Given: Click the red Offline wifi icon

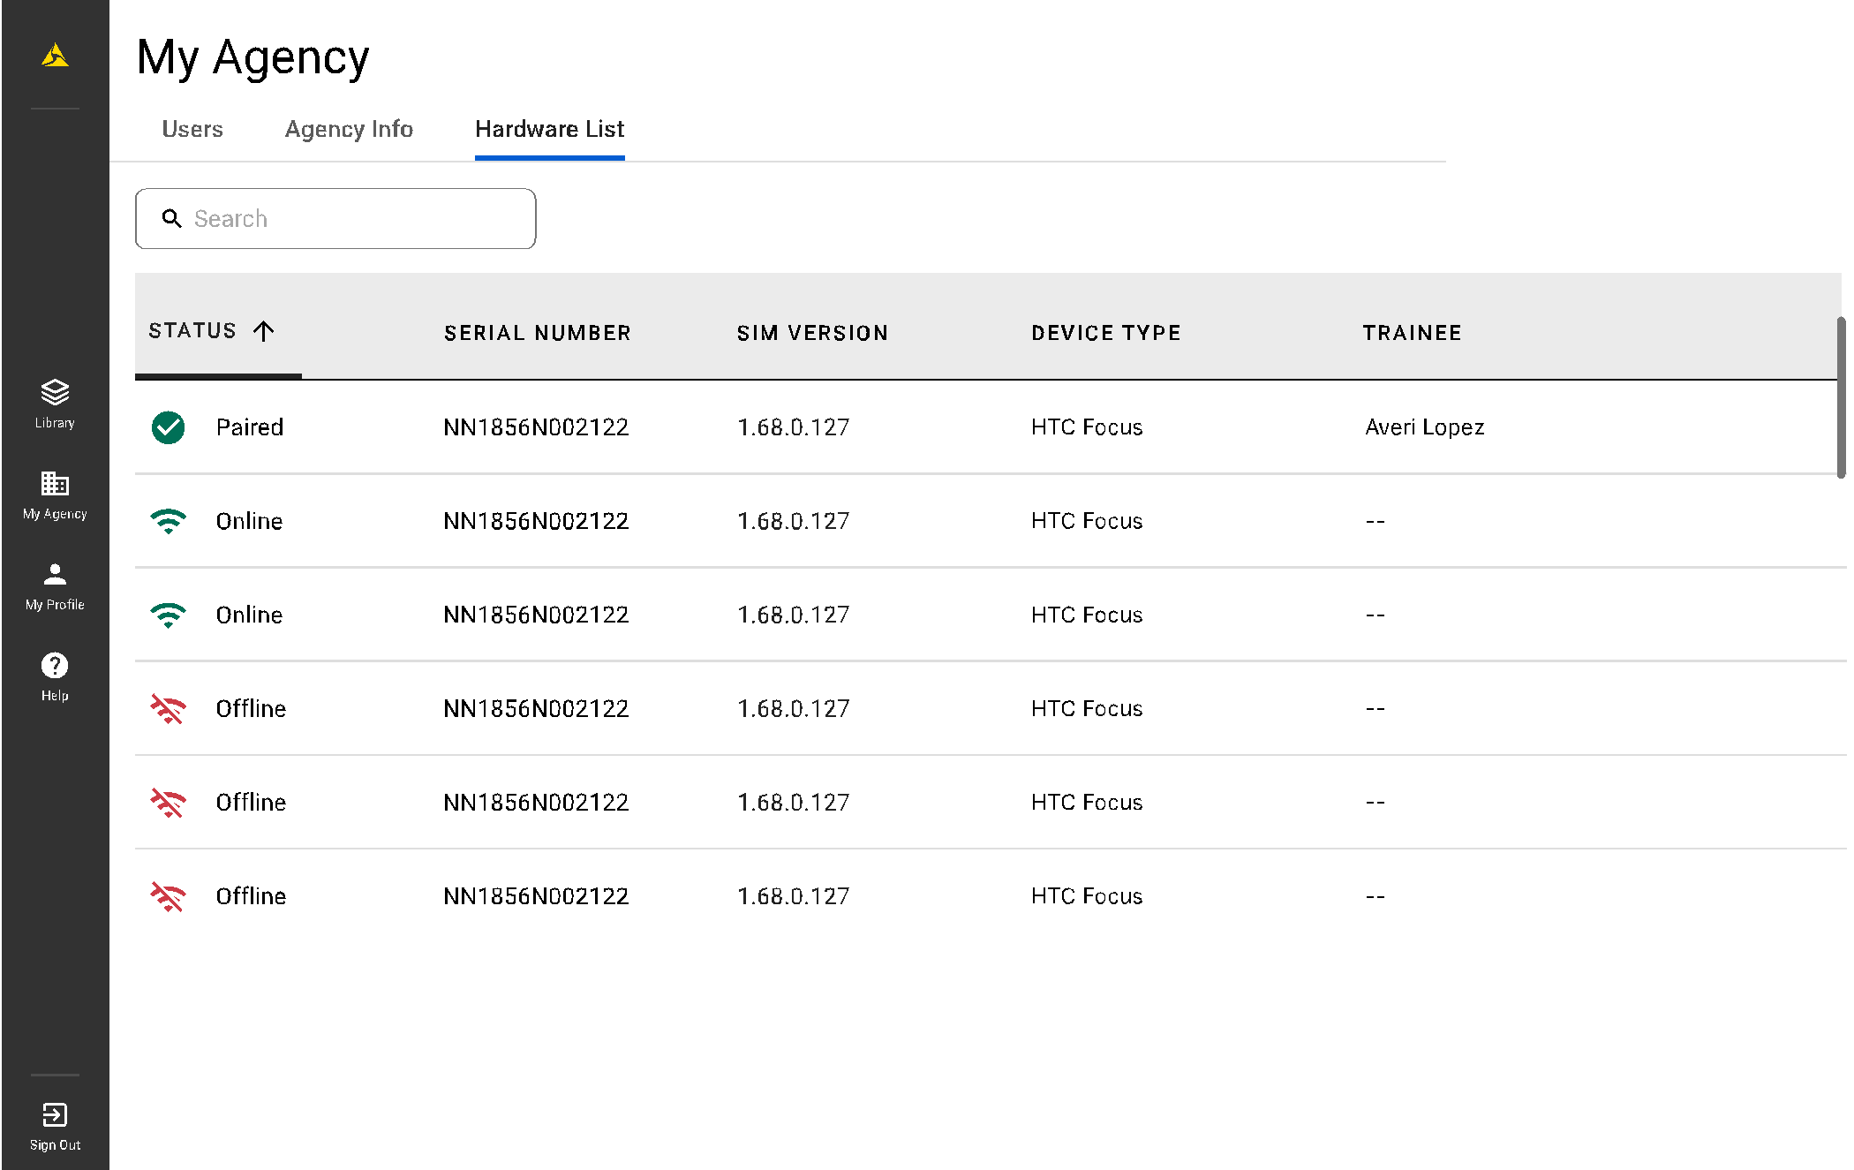Looking at the screenshot, I should tap(168, 708).
